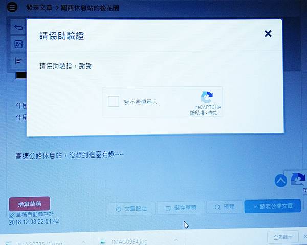This screenshot has height=245, width=307.
Task: Click the blue scroll-to-top arrow icon
Action: click(281, 181)
